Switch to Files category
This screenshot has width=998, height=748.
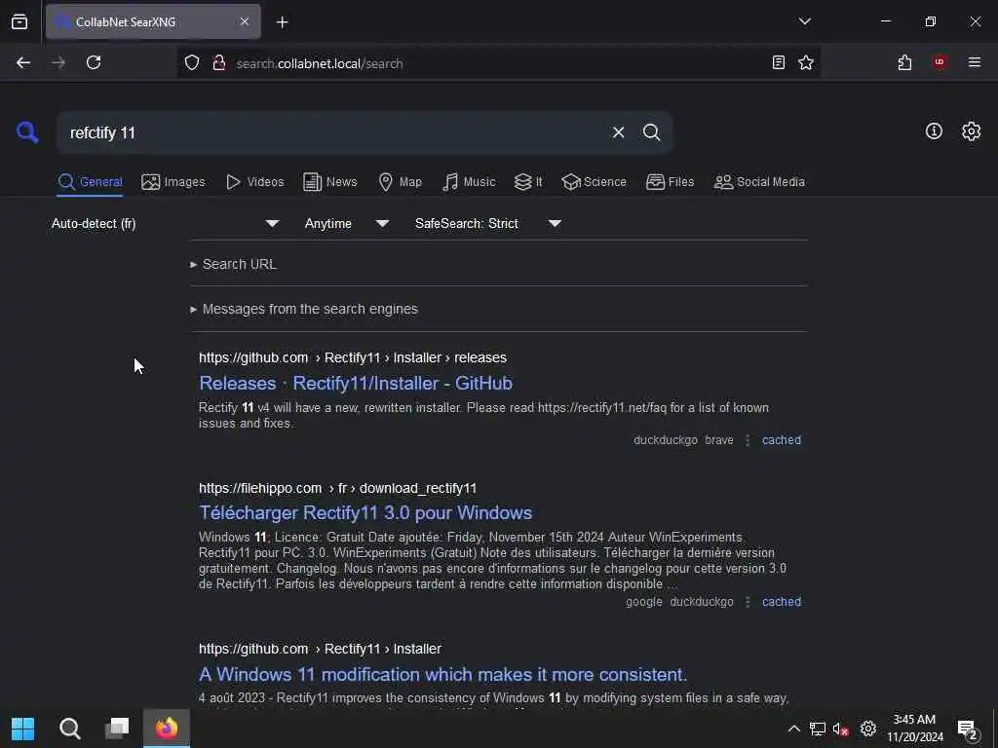click(670, 182)
